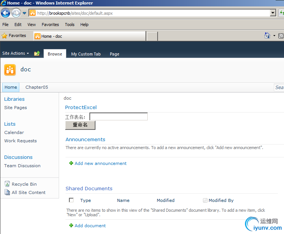Image resolution: width=284 pixels, height=234 pixels.
Task: Open the Announcements web part title
Action: pos(85,140)
